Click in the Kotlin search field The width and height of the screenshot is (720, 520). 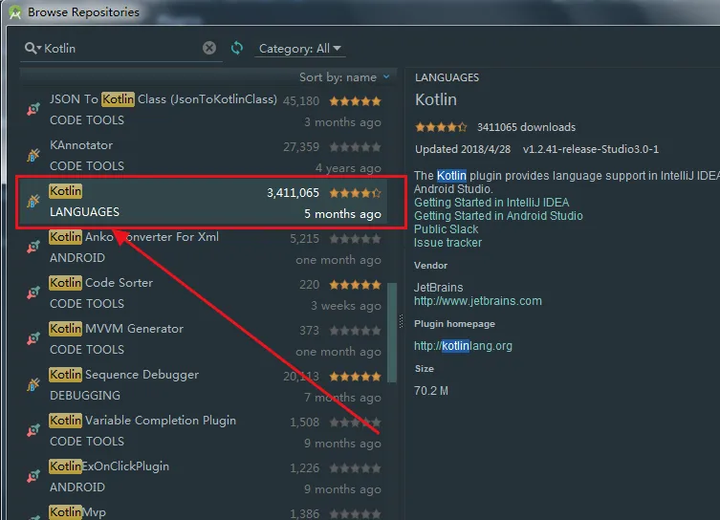(121, 48)
